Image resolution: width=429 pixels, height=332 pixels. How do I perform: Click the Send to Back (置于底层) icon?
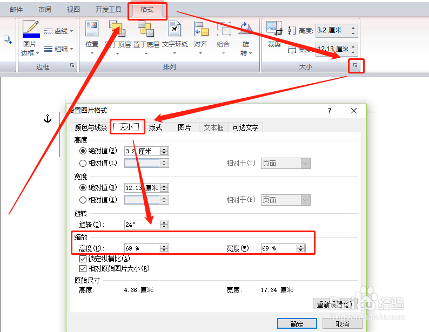[x=146, y=29]
